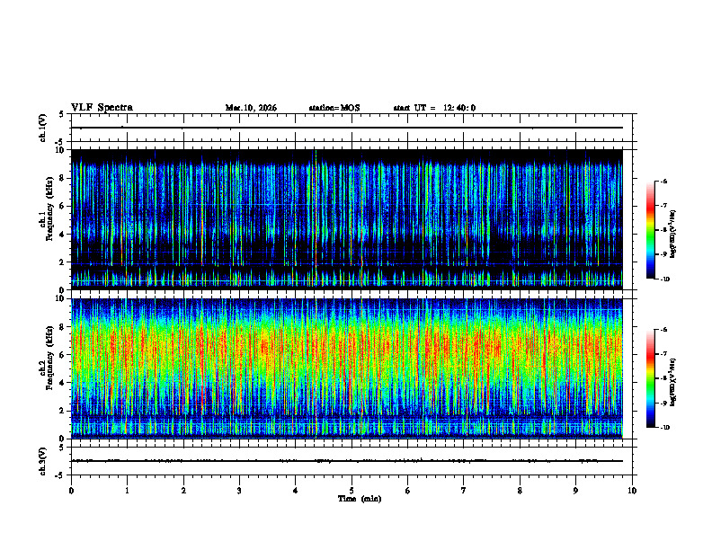Click time axis tick label '1'
This screenshot has height=550, width=712.
pos(127,491)
